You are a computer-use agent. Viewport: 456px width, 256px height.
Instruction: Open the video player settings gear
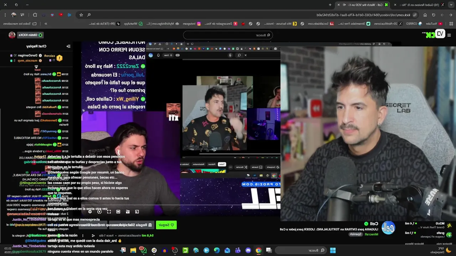[x=90, y=212]
